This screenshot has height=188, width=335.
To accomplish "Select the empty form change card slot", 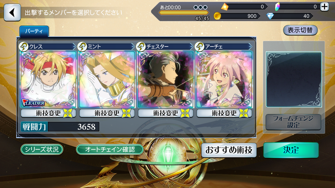I will click(x=294, y=79).
